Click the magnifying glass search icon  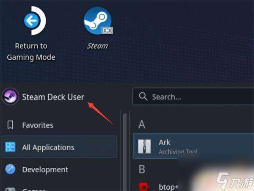pos(143,97)
